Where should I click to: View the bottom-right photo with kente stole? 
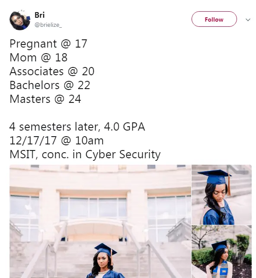[x=221, y=252]
